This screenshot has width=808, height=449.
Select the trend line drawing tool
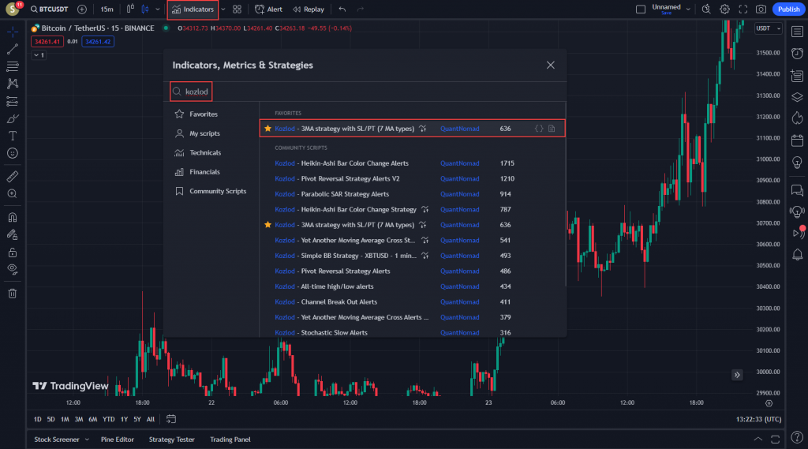(x=13, y=49)
